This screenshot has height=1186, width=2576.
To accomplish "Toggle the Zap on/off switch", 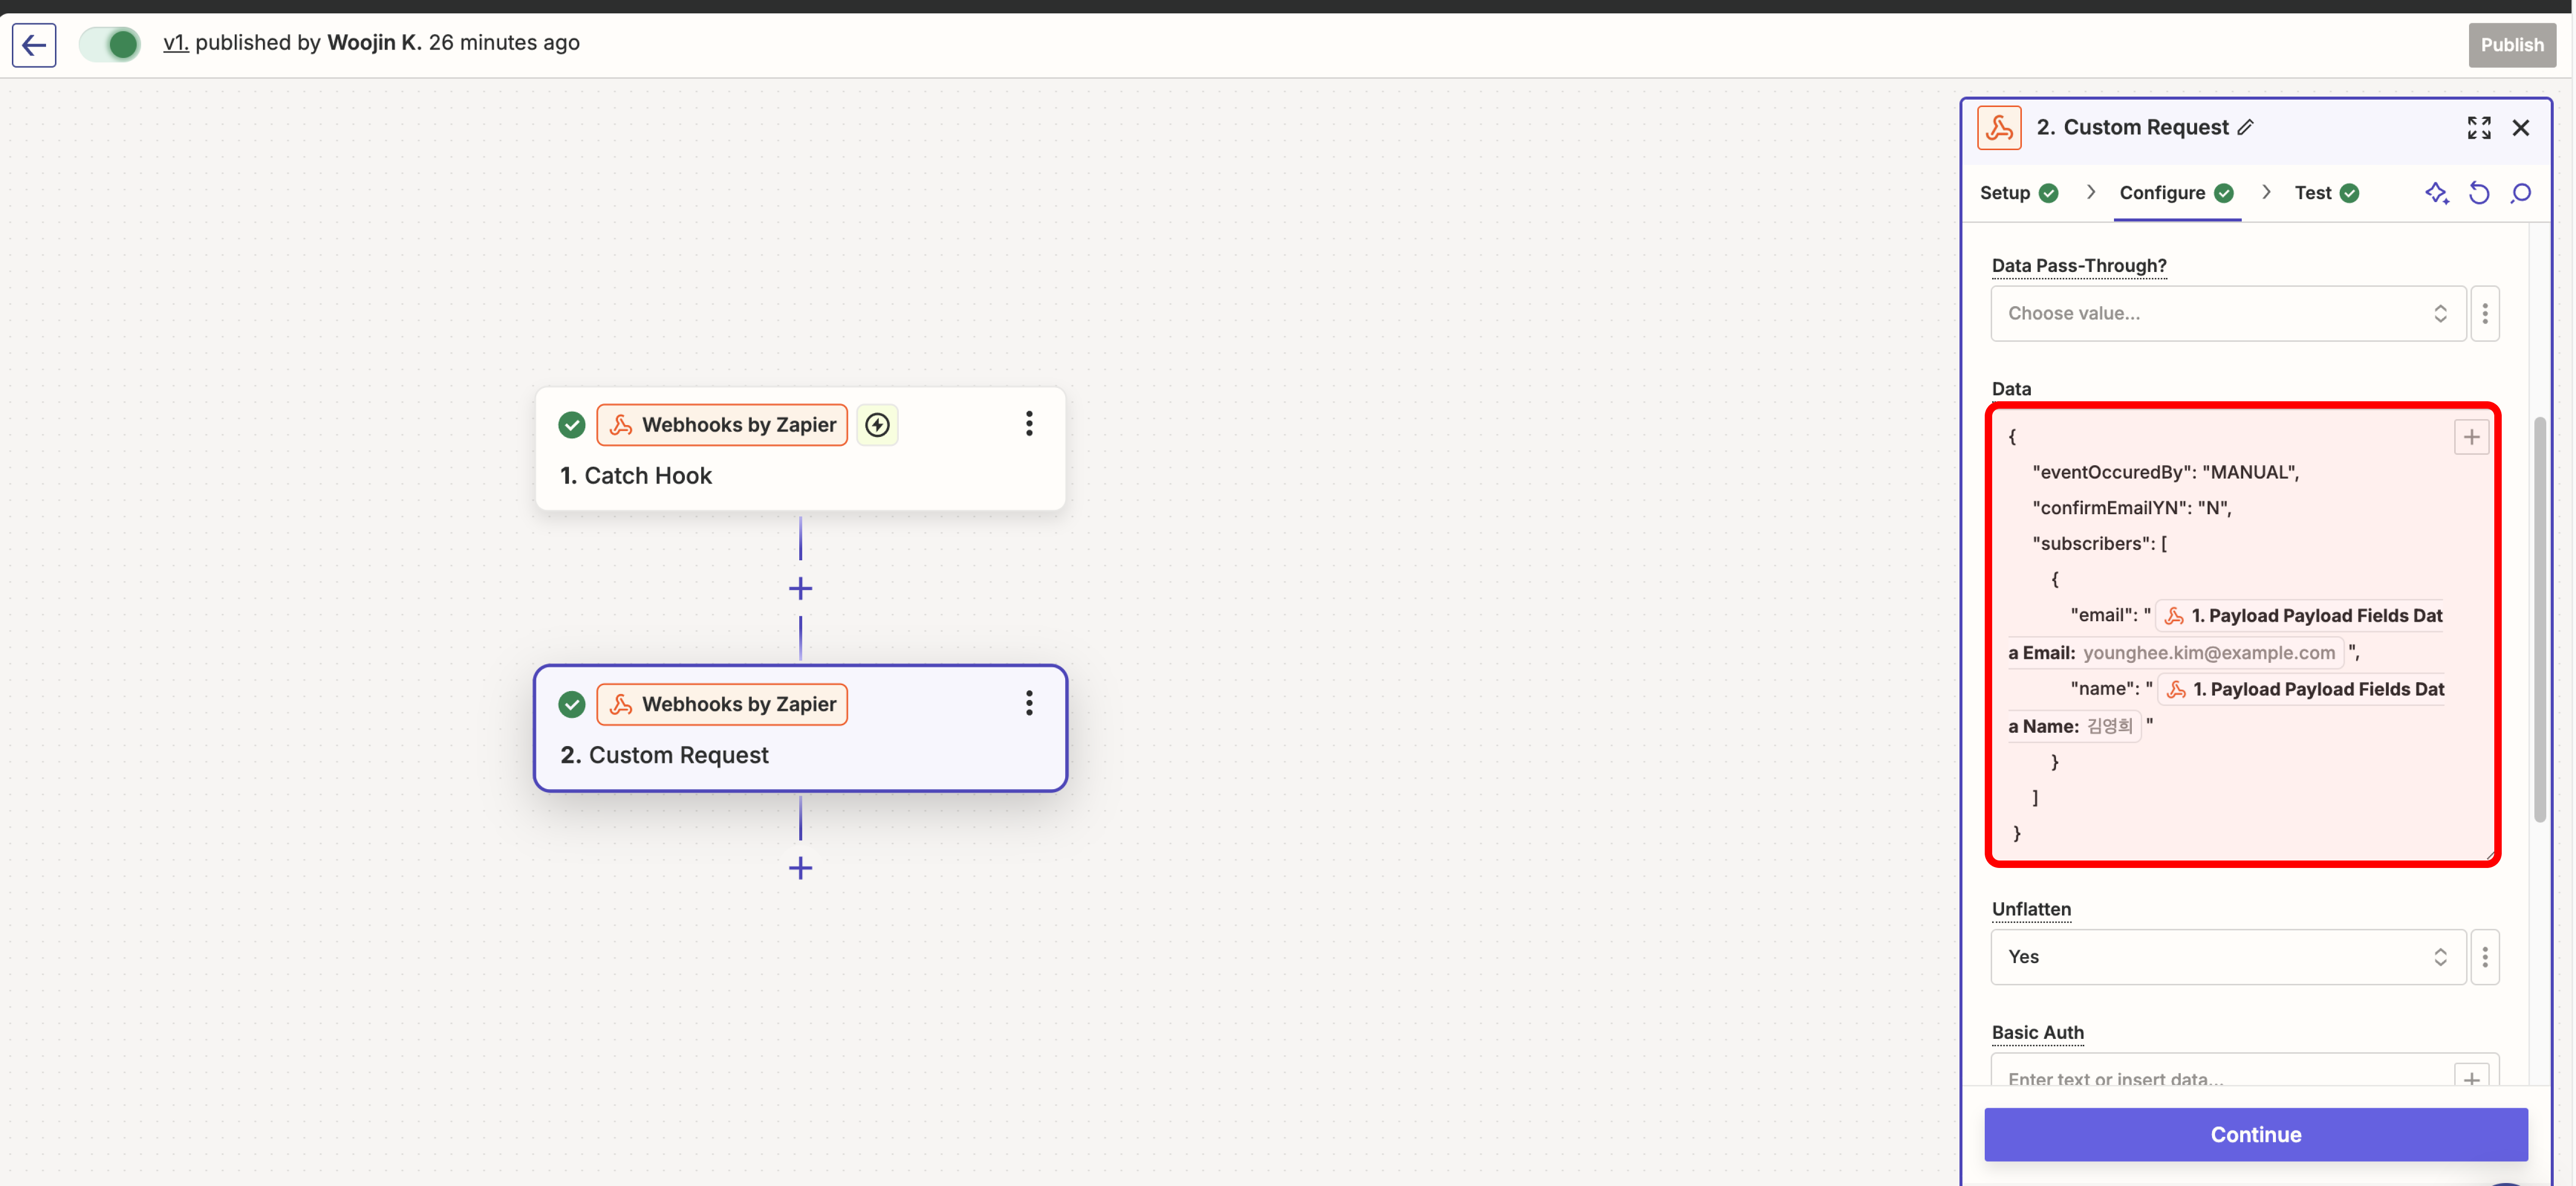I will (x=110, y=44).
